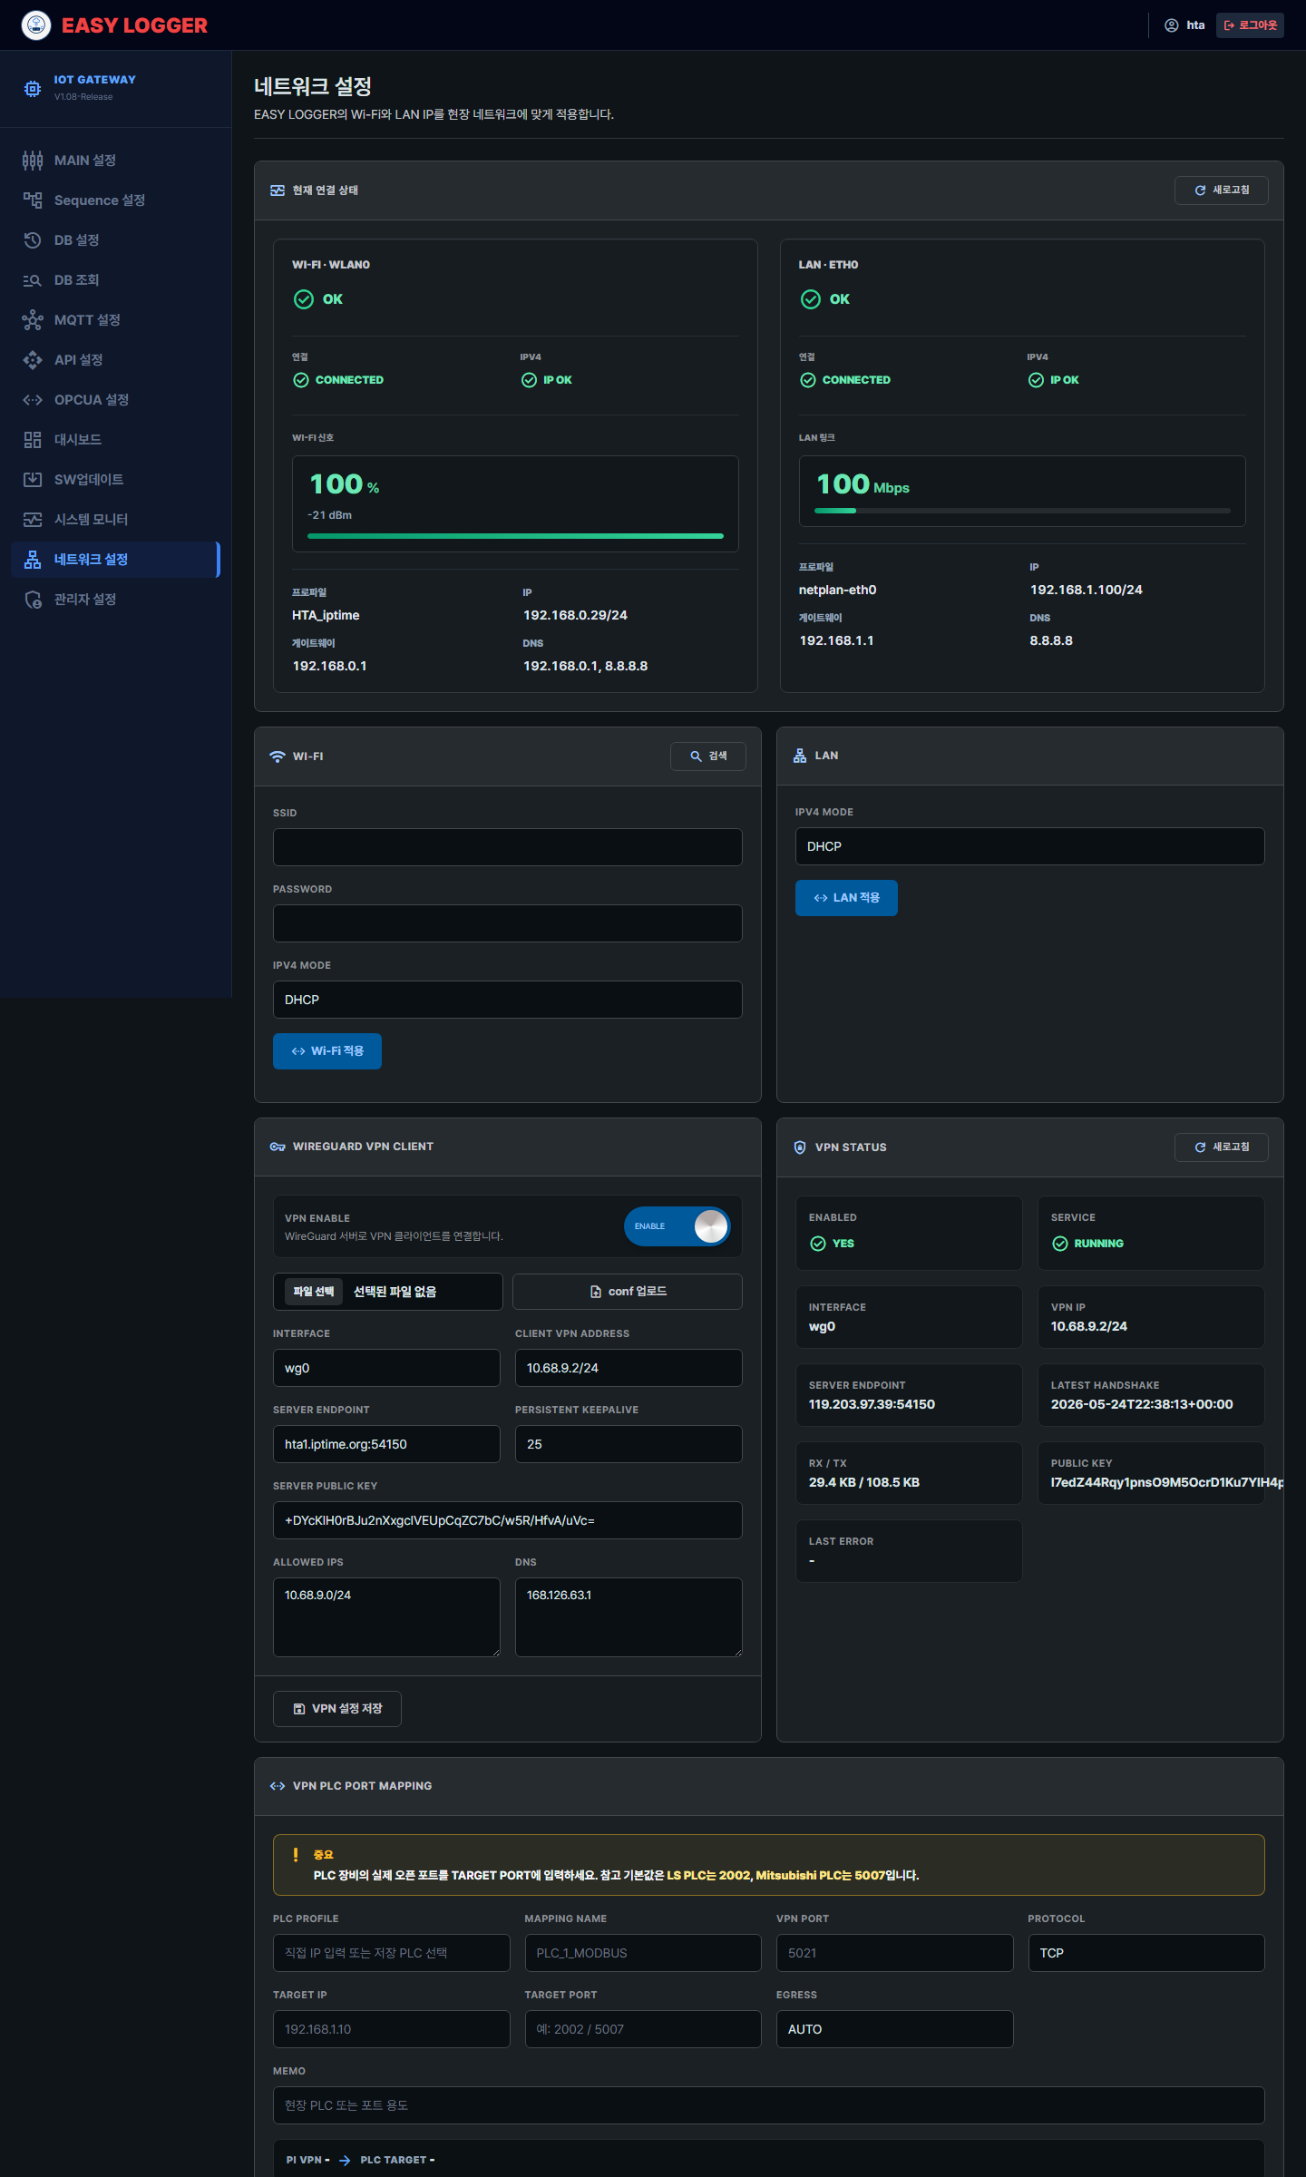Open the LAN IPV4 MODE dropdown
The height and width of the screenshot is (2177, 1306).
(1029, 846)
